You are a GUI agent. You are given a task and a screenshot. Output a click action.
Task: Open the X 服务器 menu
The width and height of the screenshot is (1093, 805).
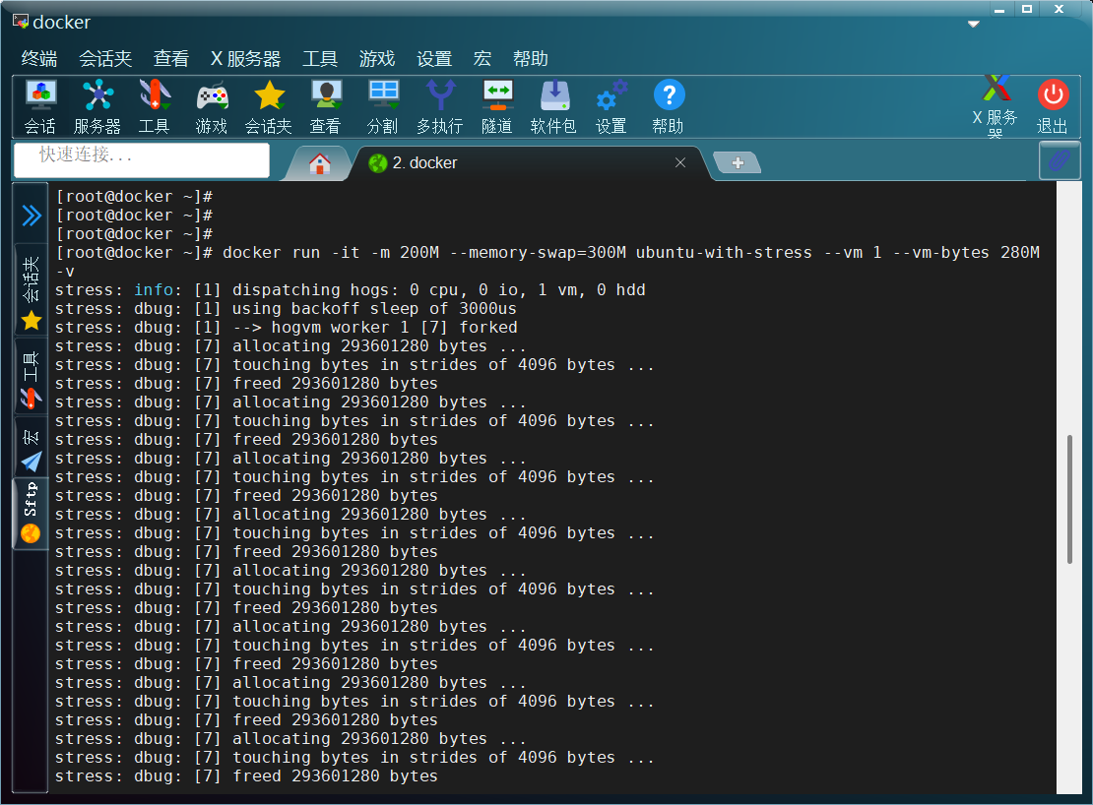point(245,58)
